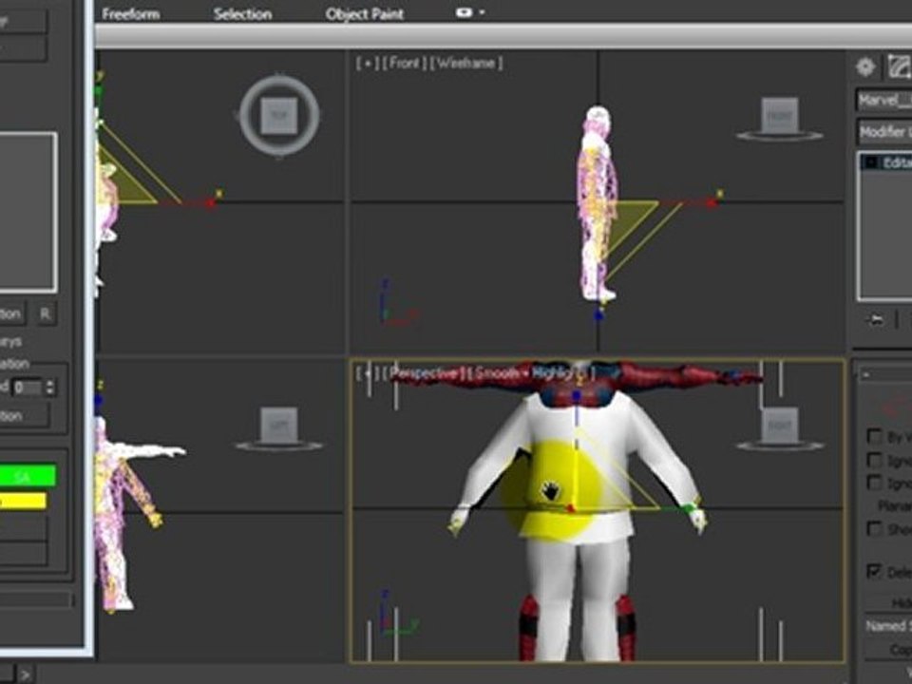Click inside the empty list box in left panel
The height and width of the screenshot is (684, 912).
pos(28,212)
